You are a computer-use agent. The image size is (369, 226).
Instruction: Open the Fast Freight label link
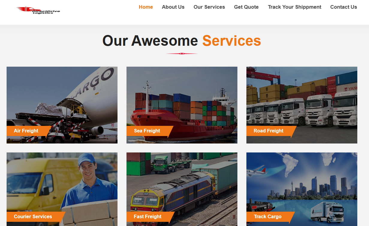150,217
